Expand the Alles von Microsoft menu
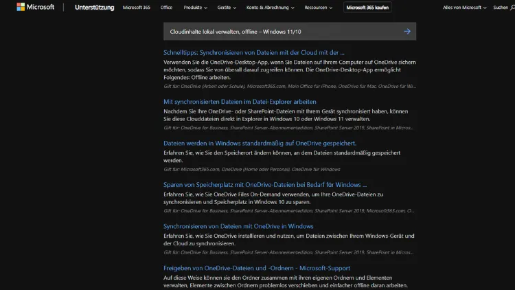Screen dimensions: 515x290 [464, 8]
